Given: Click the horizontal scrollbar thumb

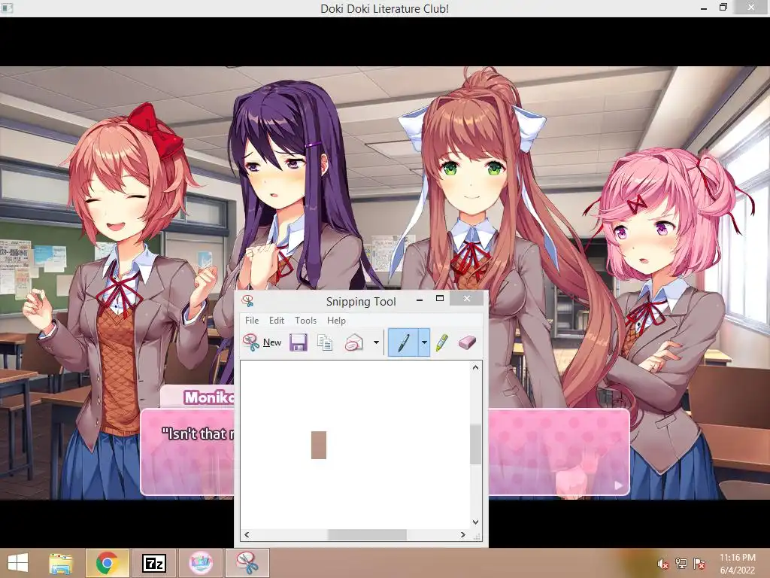Looking at the screenshot, I should (x=367, y=534).
